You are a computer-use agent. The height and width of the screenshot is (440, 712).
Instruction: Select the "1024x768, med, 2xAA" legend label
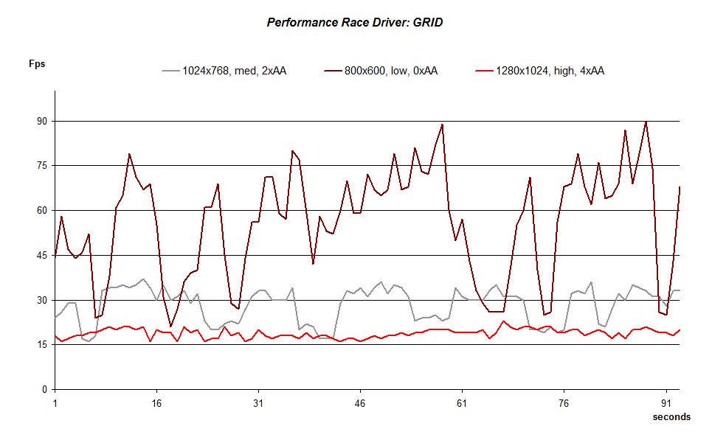[235, 71]
